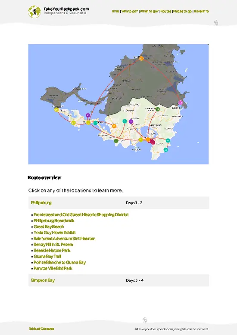Open the Great Bay Beach link

(49, 226)
